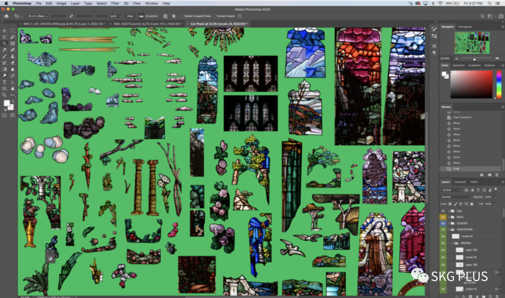Viewport: 505px width, 298px height.
Task: Pick the Type tool
Action: click(x=5, y=82)
